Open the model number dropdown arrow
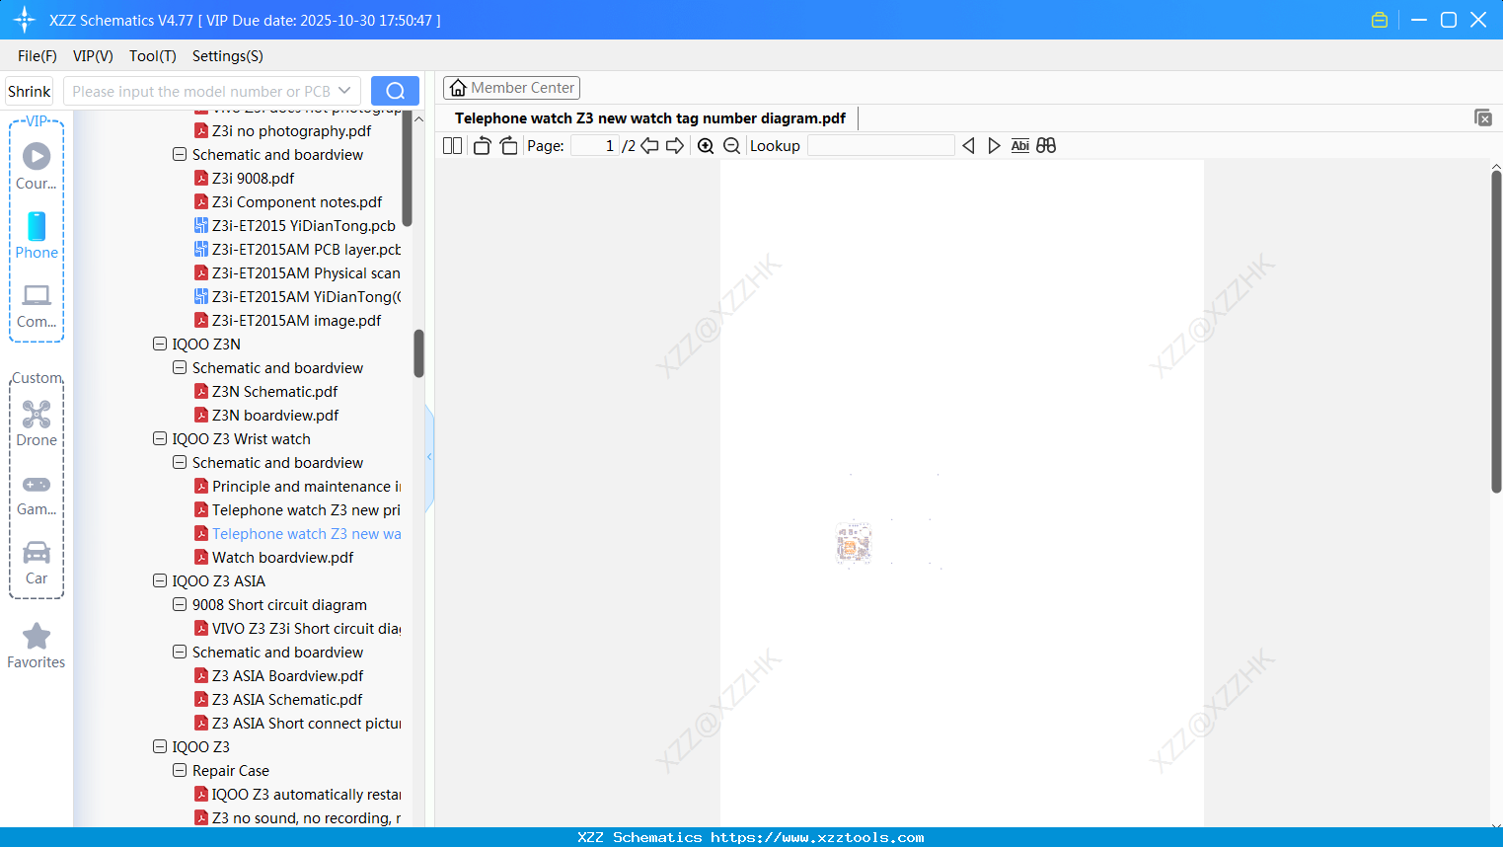The width and height of the screenshot is (1503, 847). 344,91
